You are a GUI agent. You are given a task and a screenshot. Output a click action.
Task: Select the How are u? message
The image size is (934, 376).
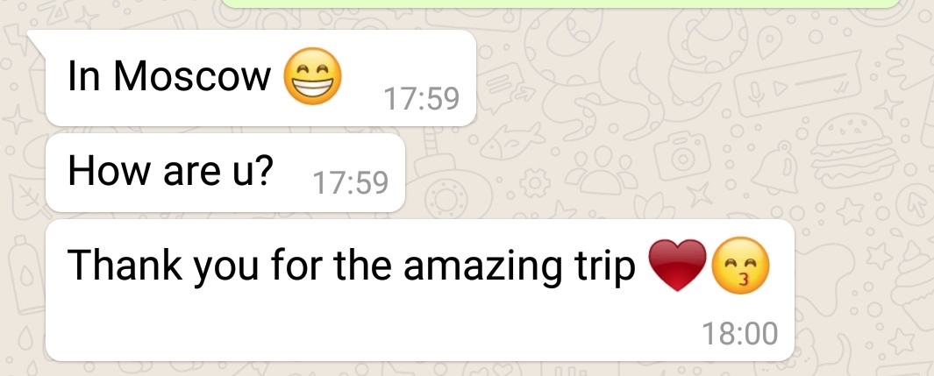coord(225,173)
